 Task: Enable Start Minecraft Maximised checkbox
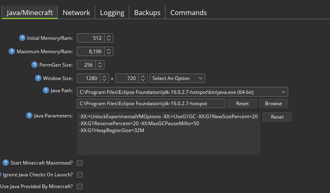80,163
